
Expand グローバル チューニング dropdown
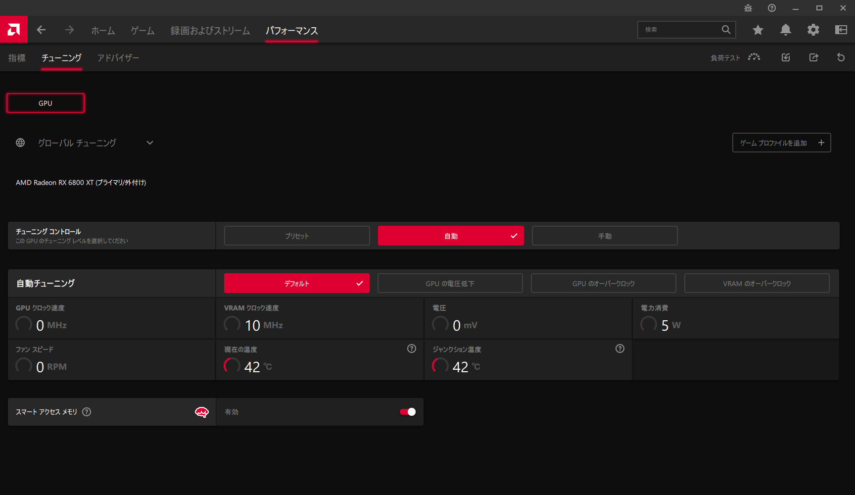[x=150, y=143]
